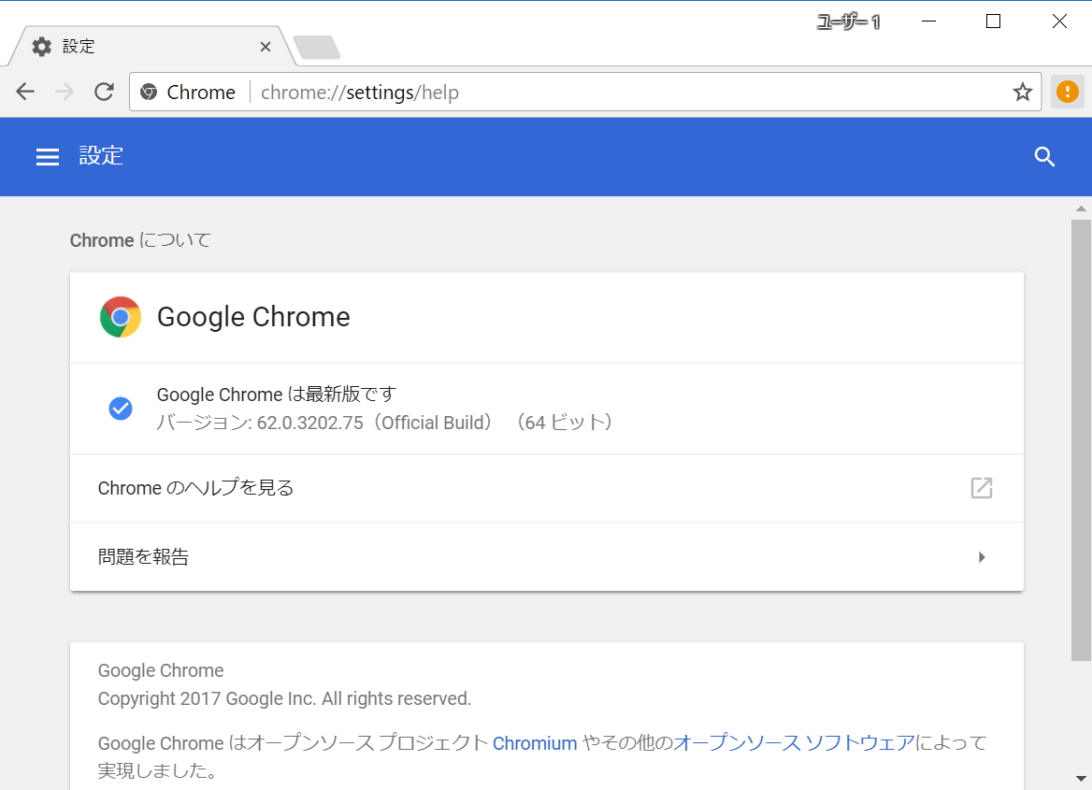Expand the 問題を報告 section

(981, 556)
